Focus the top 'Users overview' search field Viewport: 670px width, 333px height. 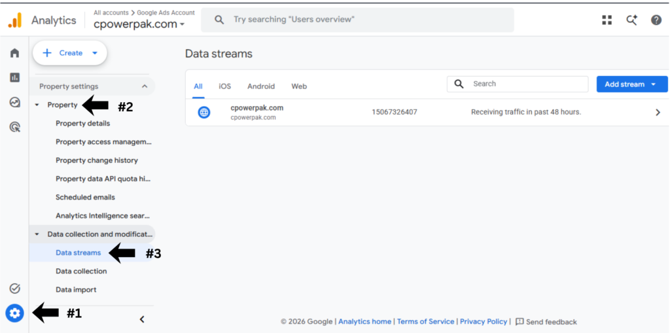tap(358, 20)
